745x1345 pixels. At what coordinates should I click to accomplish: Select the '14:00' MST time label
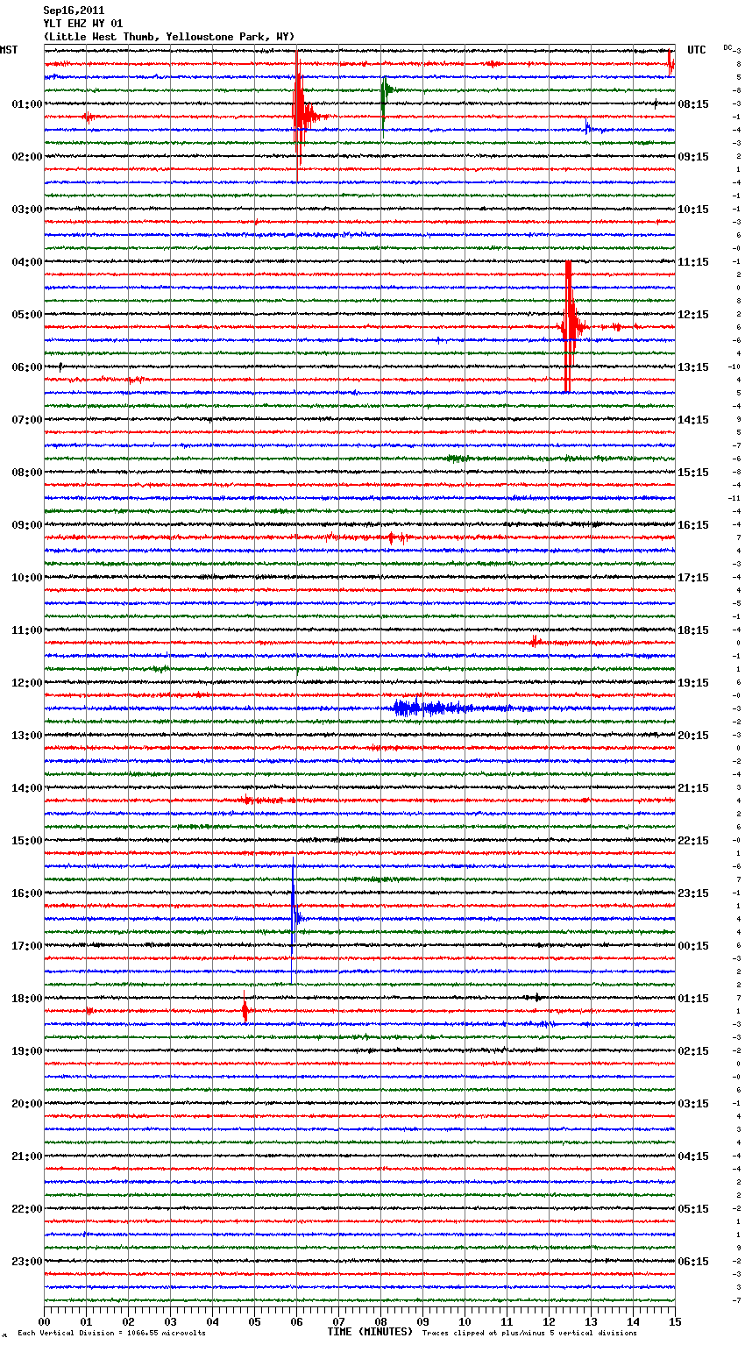[26, 788]
